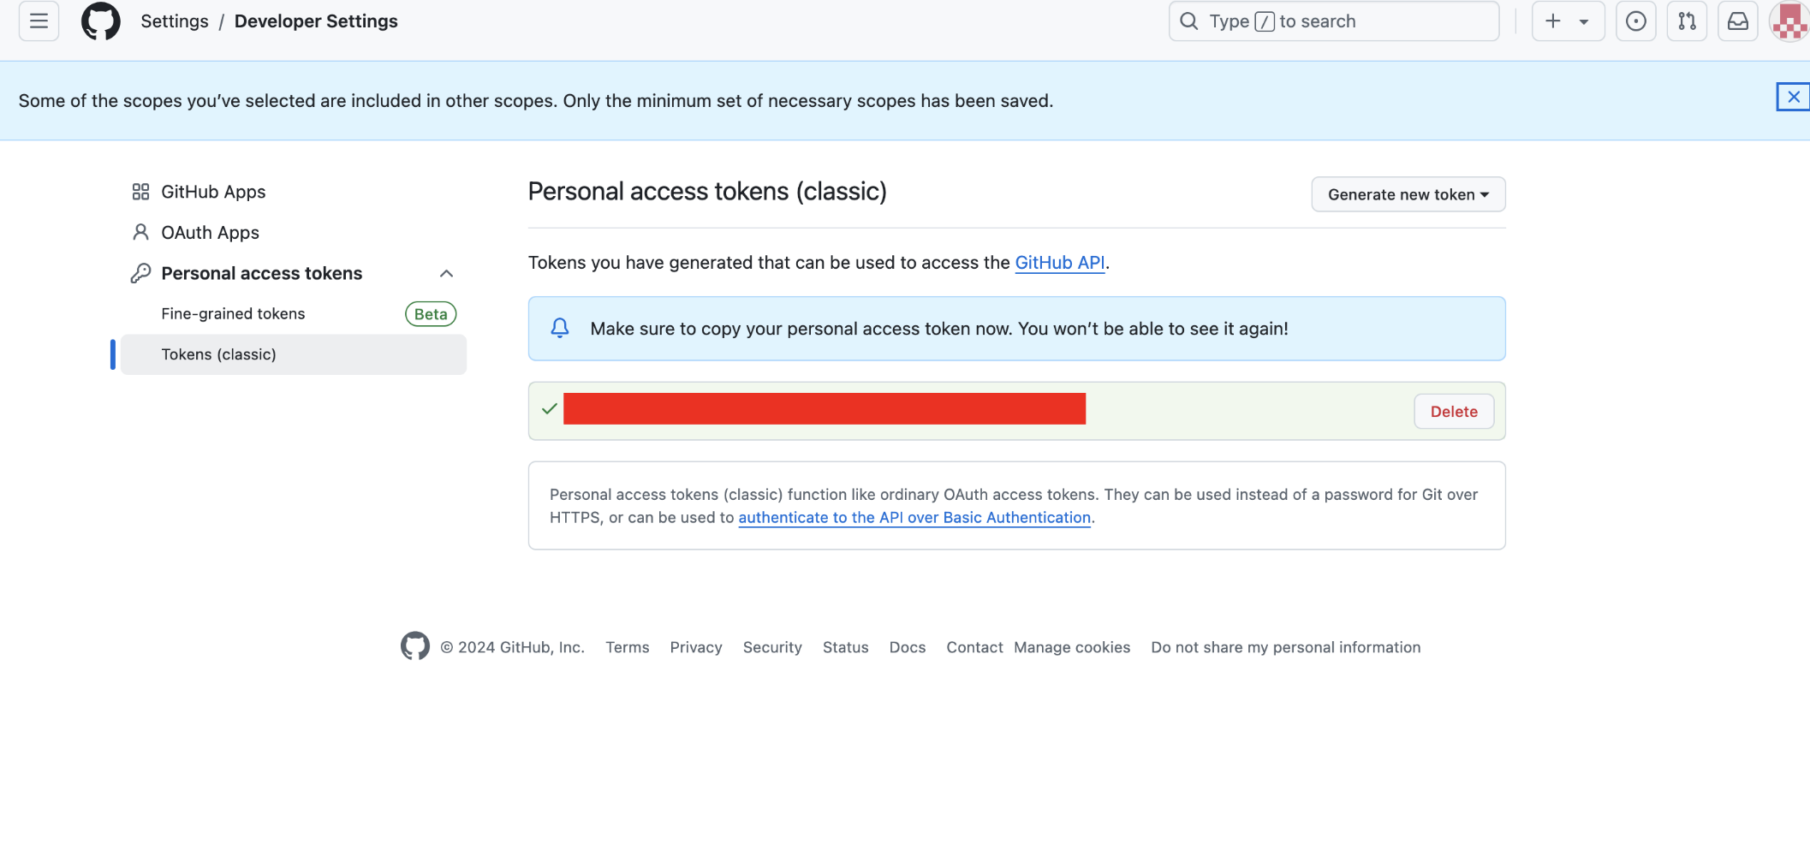
Task: Collapse the Personal access tokens chevron
Action: tap(446, 273)
